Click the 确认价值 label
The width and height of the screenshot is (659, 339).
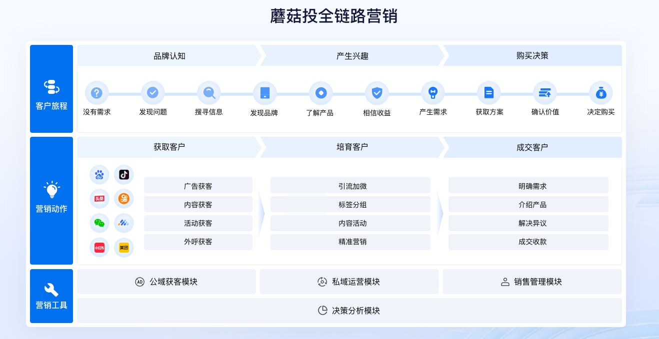[x=545, y=112]
